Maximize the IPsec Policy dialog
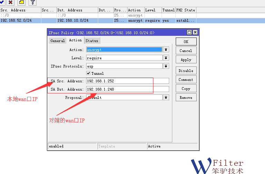 pyautogui.click(x=189, y=32)
